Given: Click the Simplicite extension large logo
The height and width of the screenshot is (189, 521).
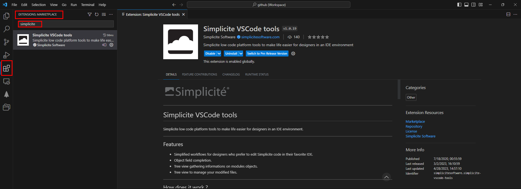Looking at the screenshot, I should [181, 42].
